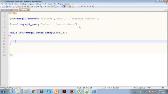Open the Run menu
The image size is (168, 94).
[55, 4]
